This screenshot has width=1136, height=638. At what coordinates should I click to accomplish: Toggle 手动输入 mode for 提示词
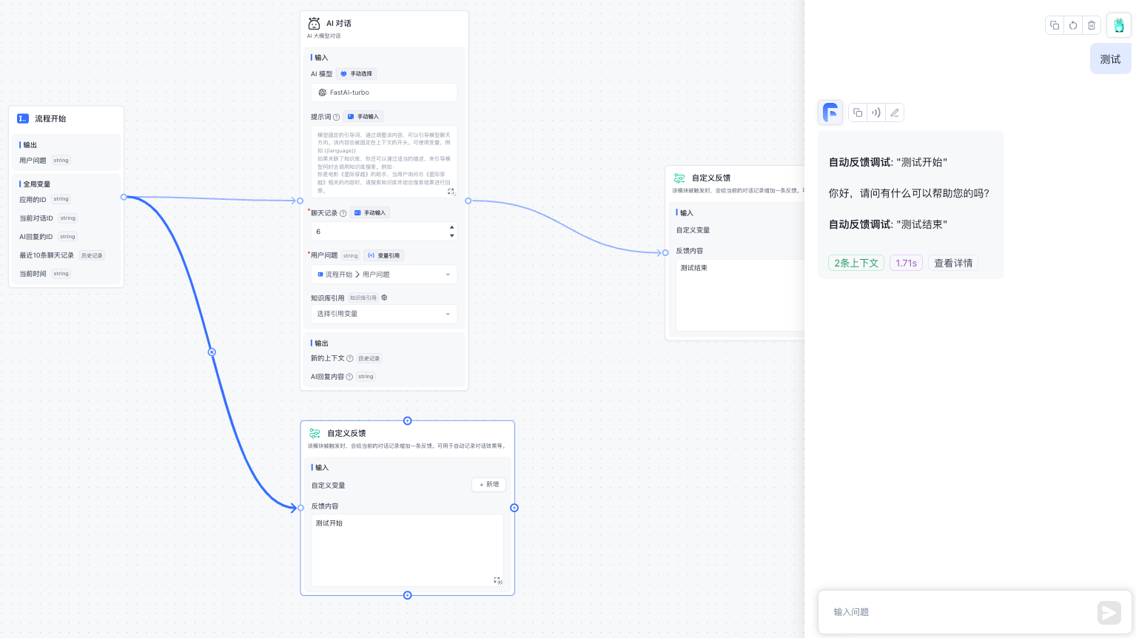pos(363,117)
